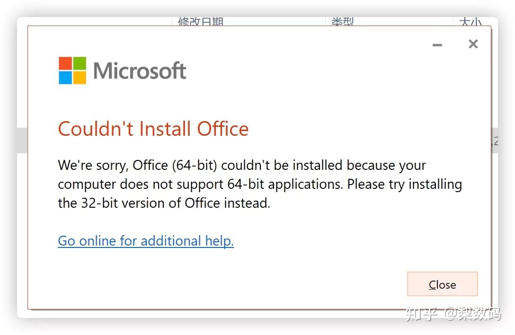The height and width of the screenshot is (335, 515).
Task: Select the blue square in the Microsoft logo
Action: (x=64, y=78)
